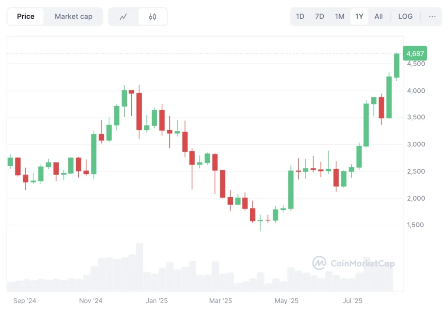
Task: Switch chart style using the line graph icon
Action: pyautogui.click(x=123, y=16)
